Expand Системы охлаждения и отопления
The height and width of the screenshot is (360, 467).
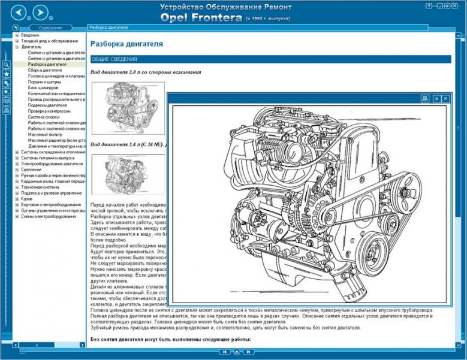(x=17, y=152)
